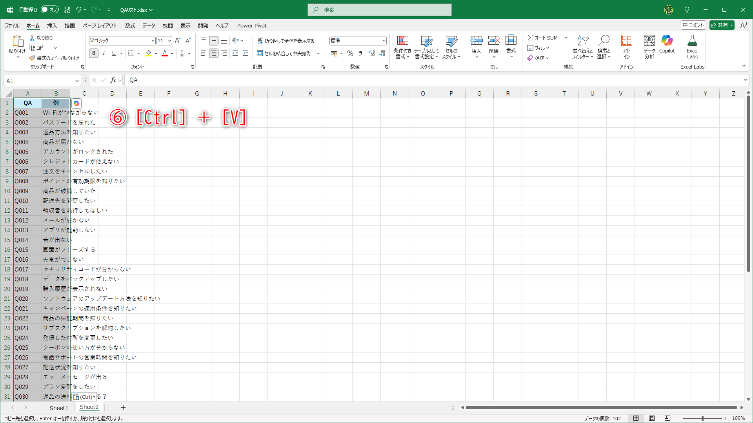Click the Insert Function fx icon
Screen dimensions: 753x423
click(113, 80)
